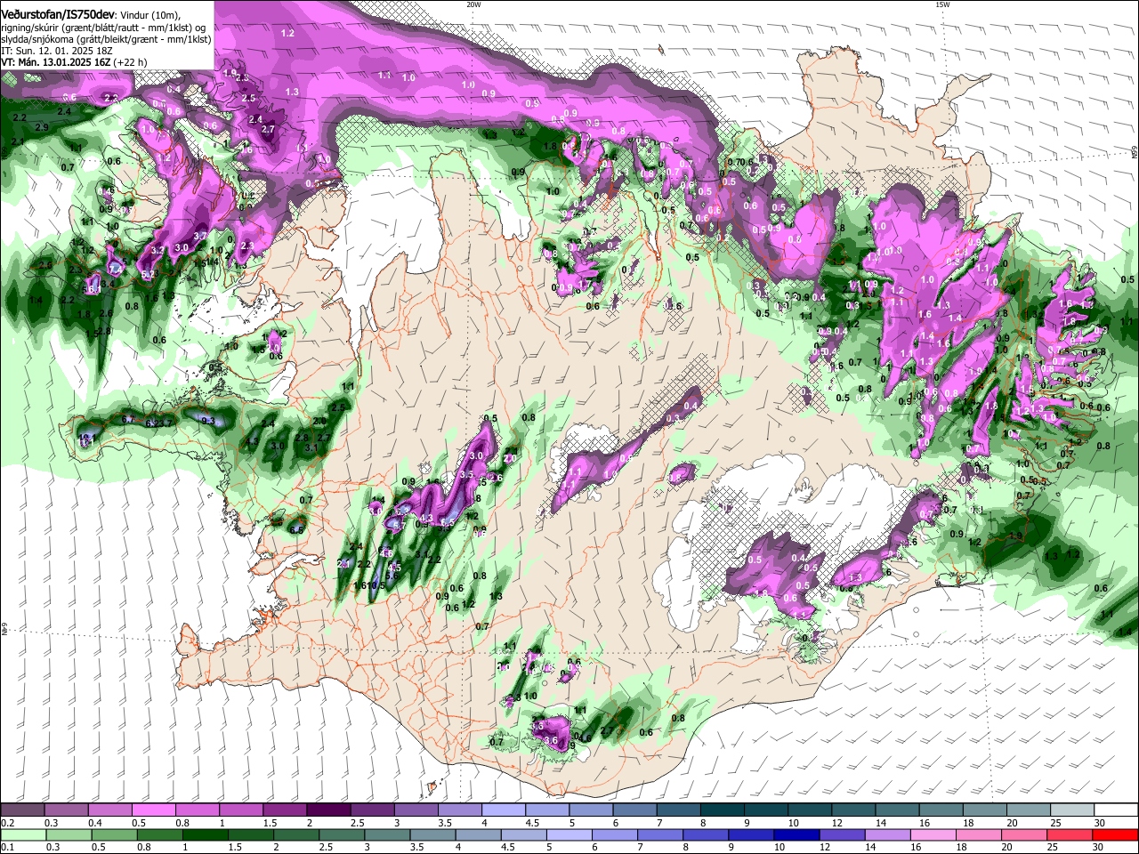Click the 'rigning/skúrir' legend description line
Image resolution: width=1139 pixels, height=854 pixels.
point(102,28)
